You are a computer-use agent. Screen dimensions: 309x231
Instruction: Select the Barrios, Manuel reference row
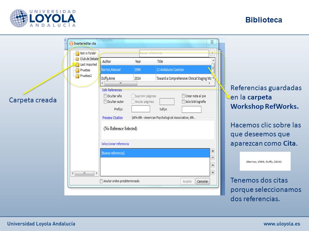pyautogui.click(x=156, y=70)
